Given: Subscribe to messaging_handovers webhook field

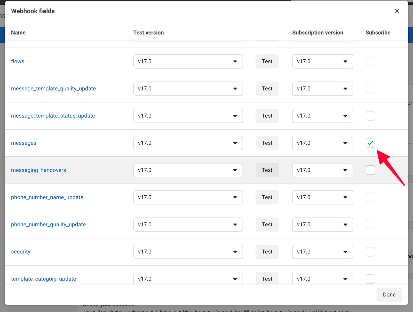Looking at the screenshot, I should point(370,170).
